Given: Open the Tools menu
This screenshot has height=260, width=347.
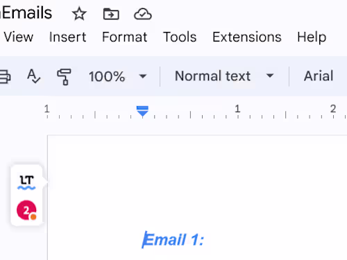Looking at the screenshot, I should pos(180,37).
